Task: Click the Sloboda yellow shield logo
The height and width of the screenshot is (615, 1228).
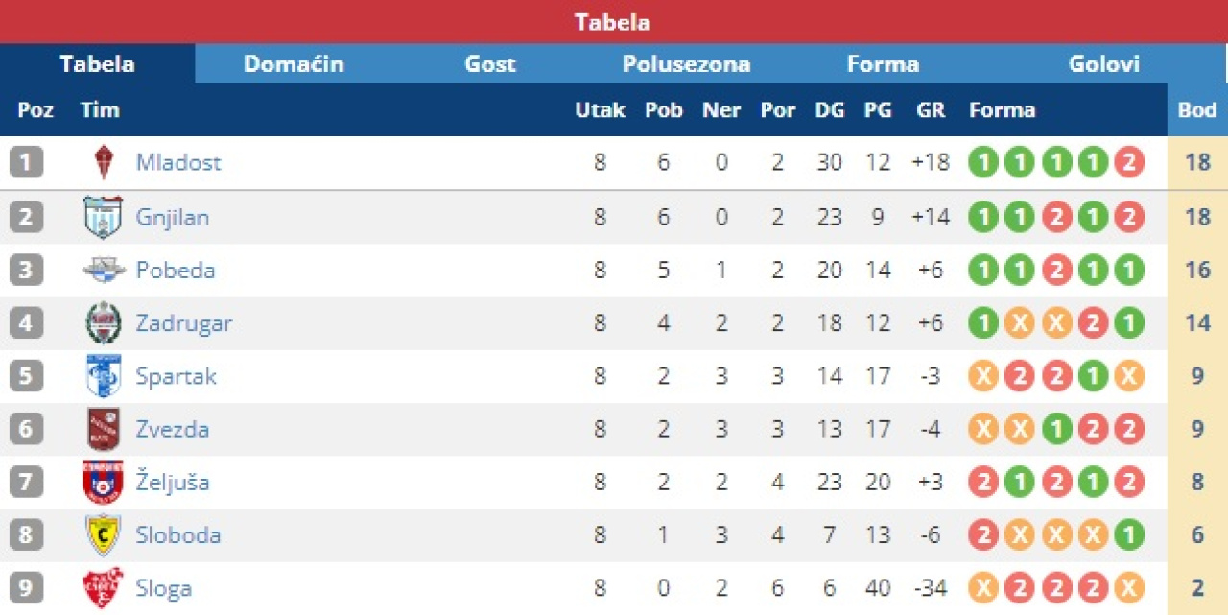Action: click(104, 535)
